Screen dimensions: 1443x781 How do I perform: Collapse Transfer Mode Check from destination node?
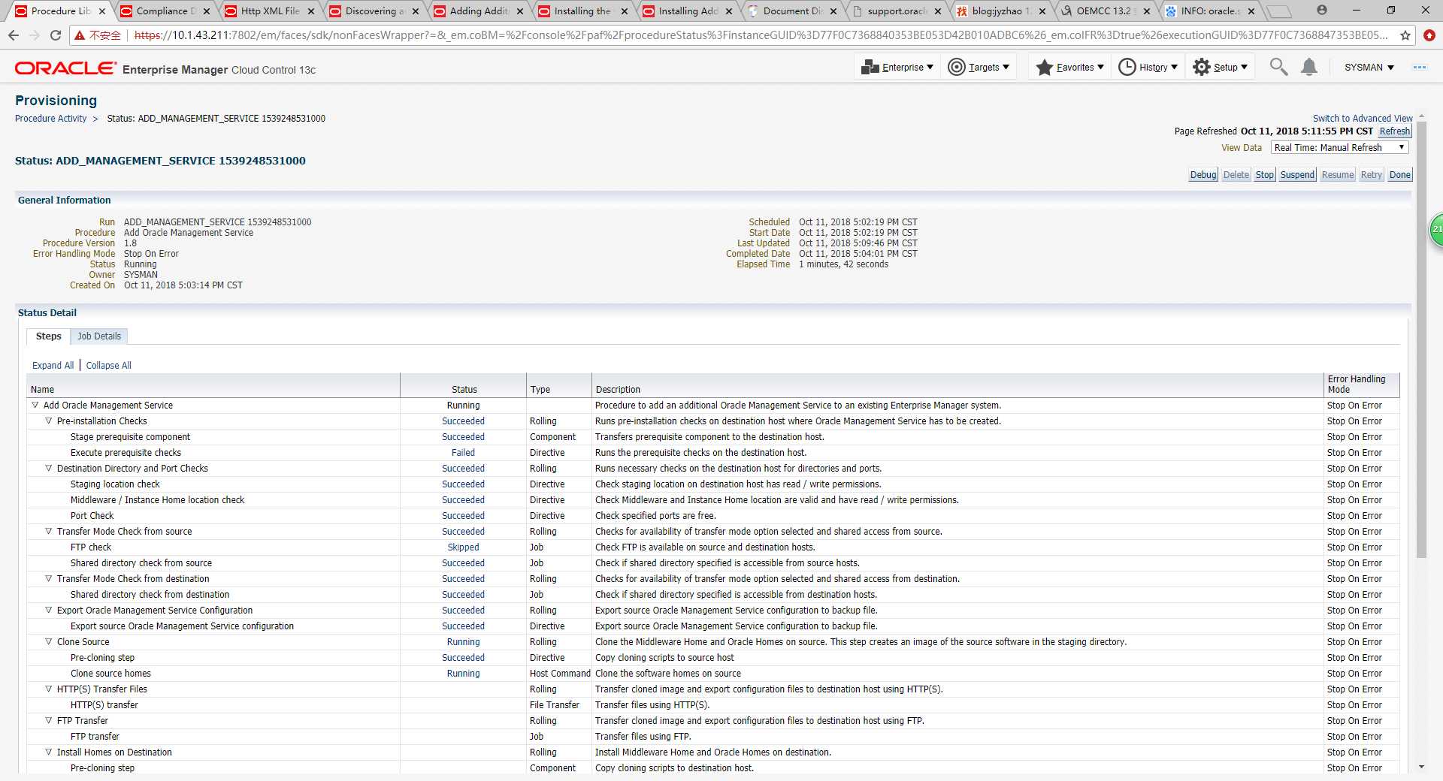48,579
